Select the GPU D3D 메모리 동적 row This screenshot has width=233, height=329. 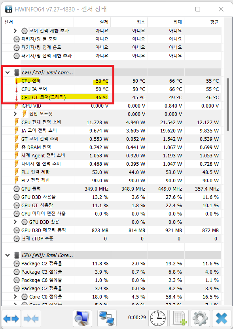[x=111, y=231]
